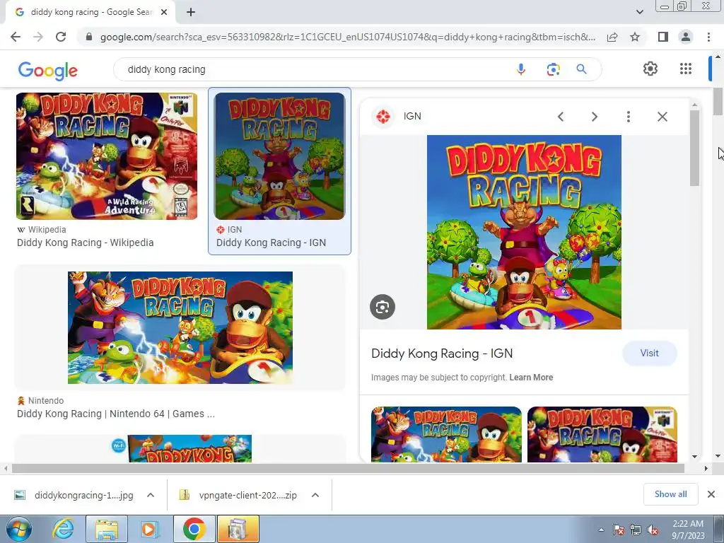
Task: Go back to the previous page
Action: pos(16,37)
